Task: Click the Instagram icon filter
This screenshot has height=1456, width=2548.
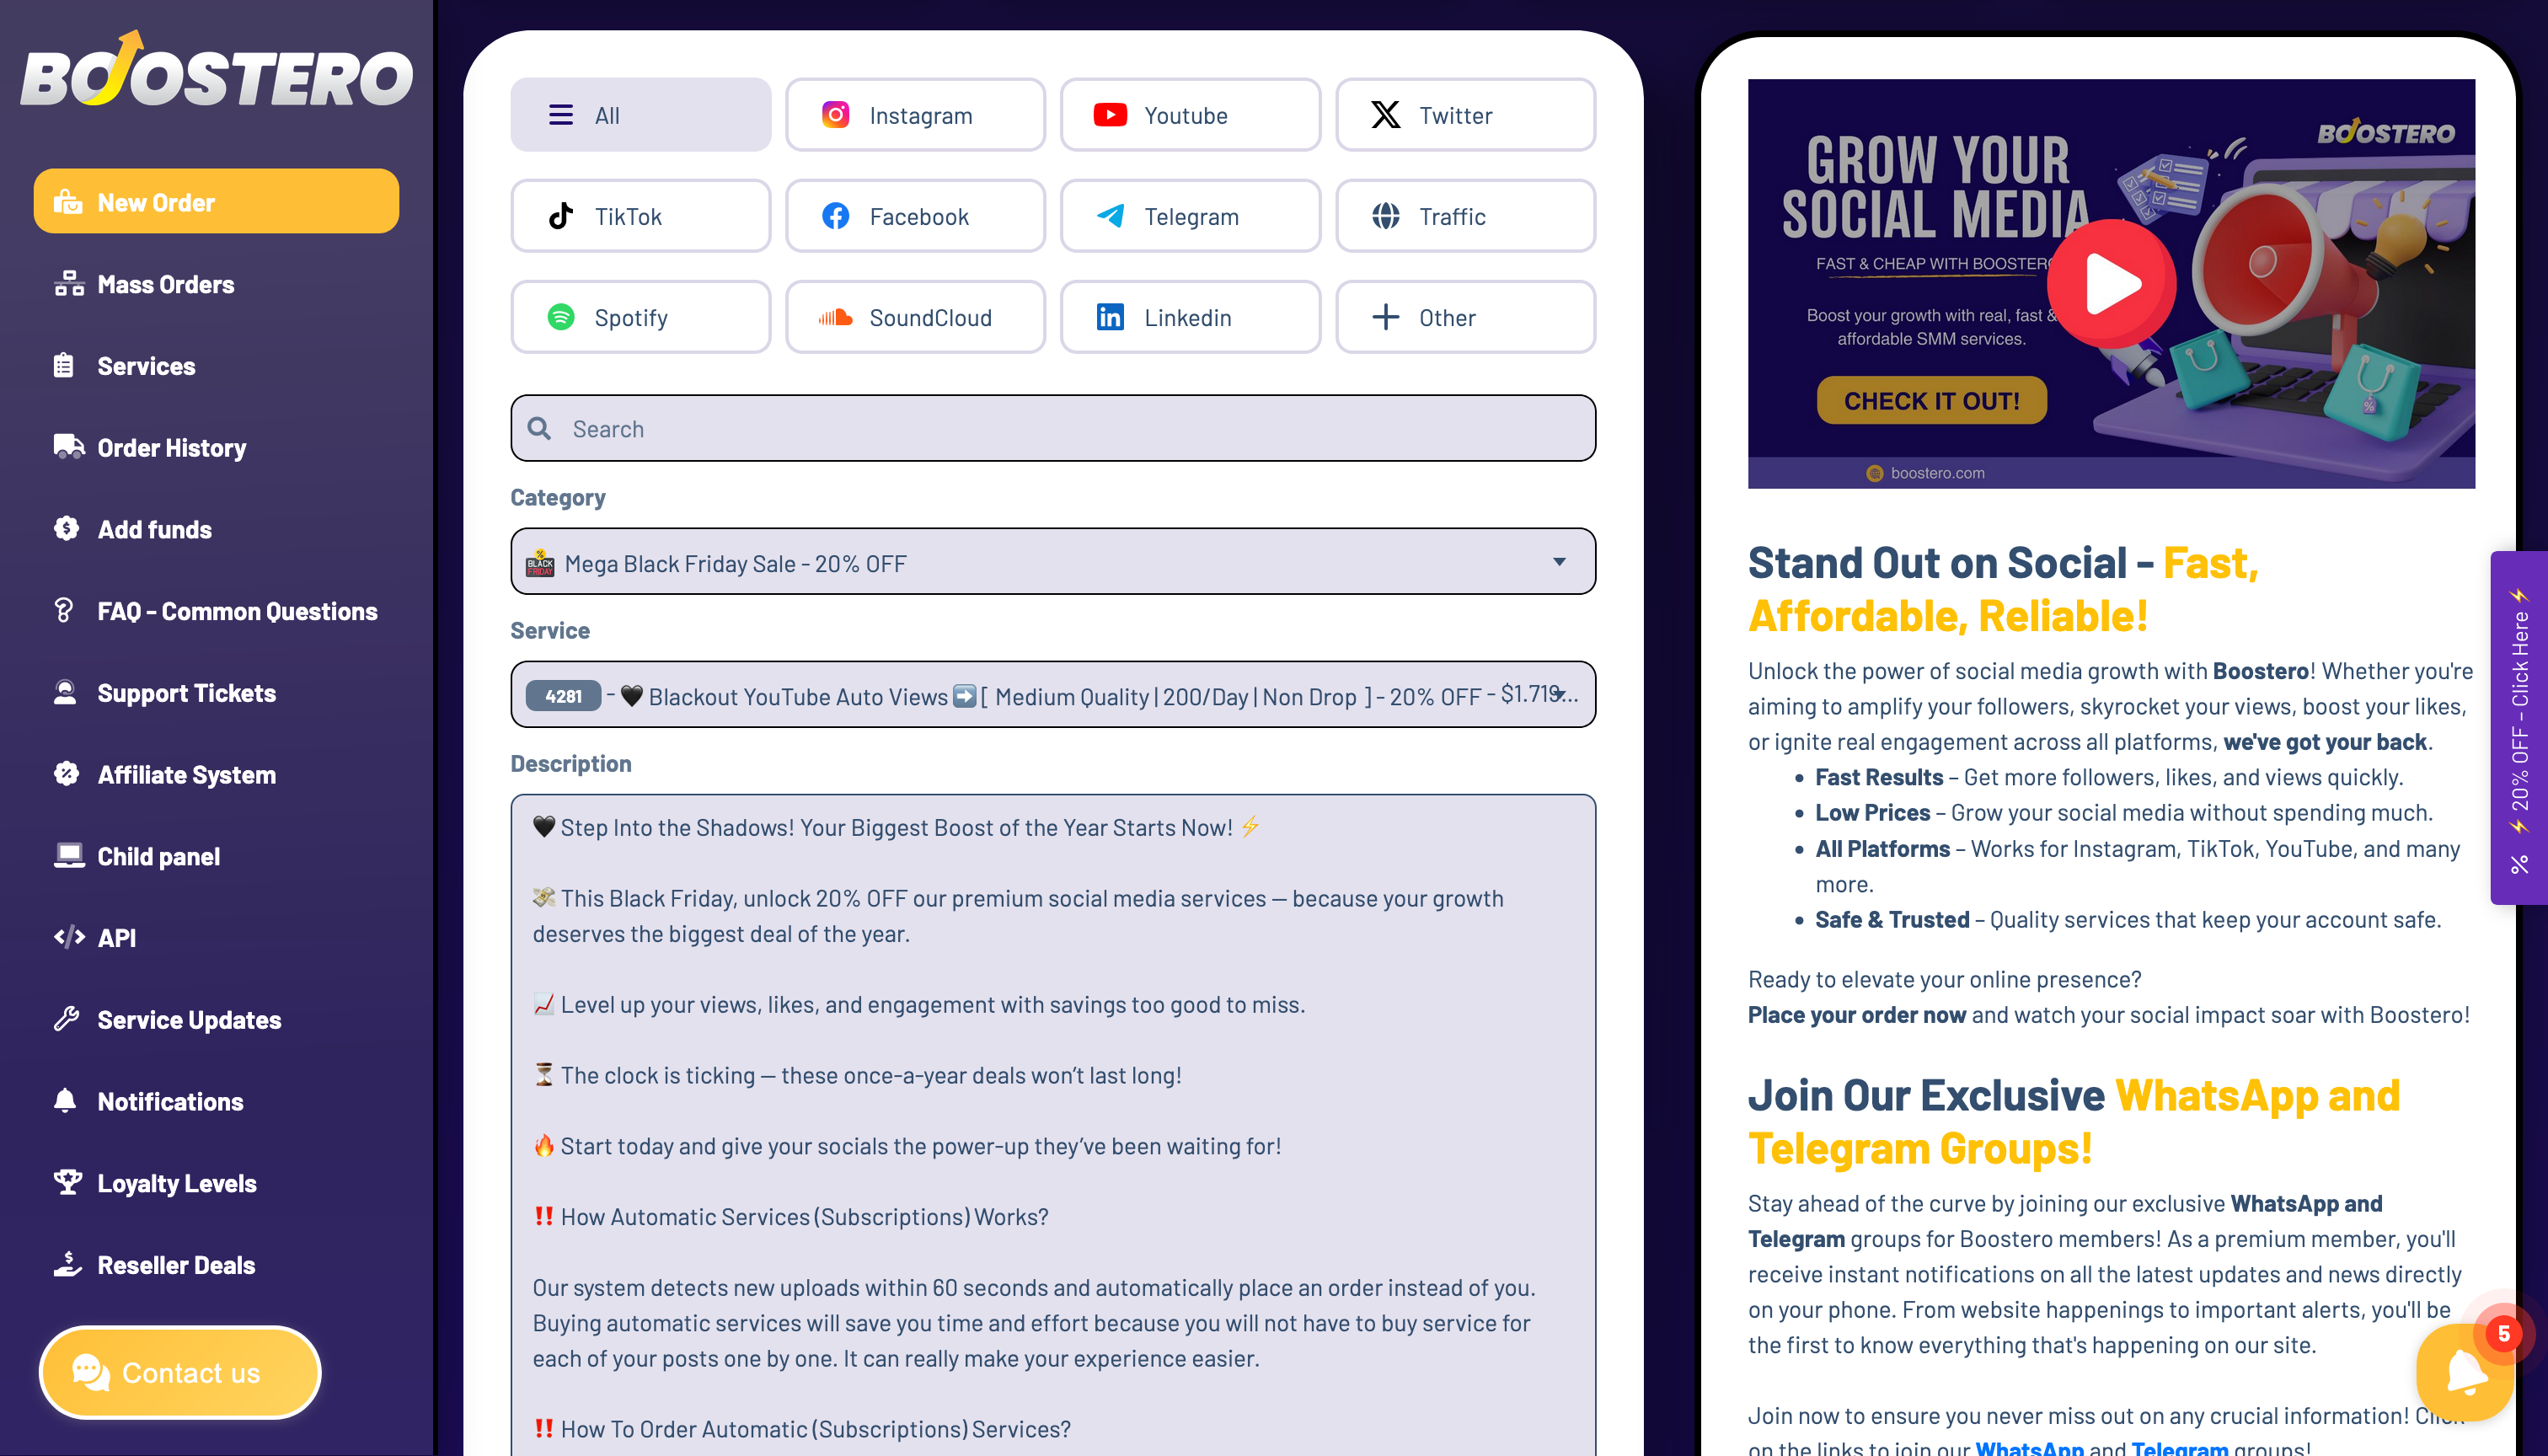Action: coord(835,115)
